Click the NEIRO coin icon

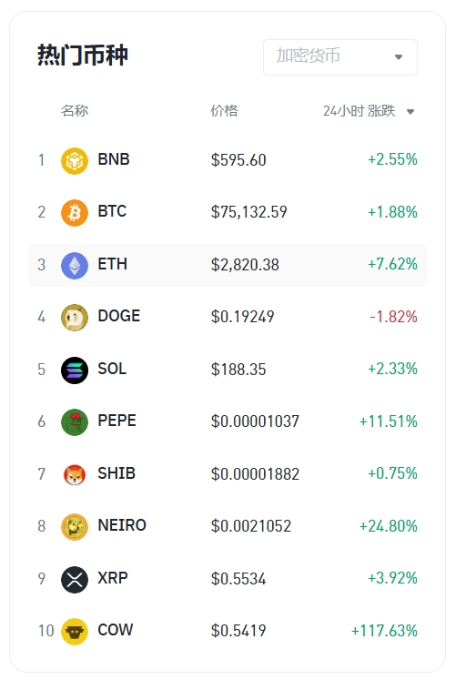coord(75,527)
